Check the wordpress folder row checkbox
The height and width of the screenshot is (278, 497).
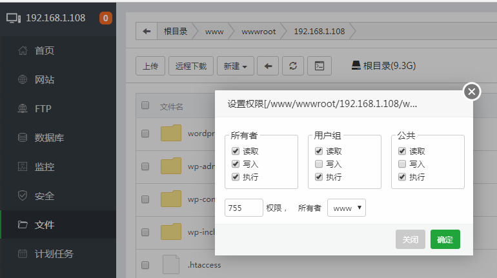tap(145, 134)
